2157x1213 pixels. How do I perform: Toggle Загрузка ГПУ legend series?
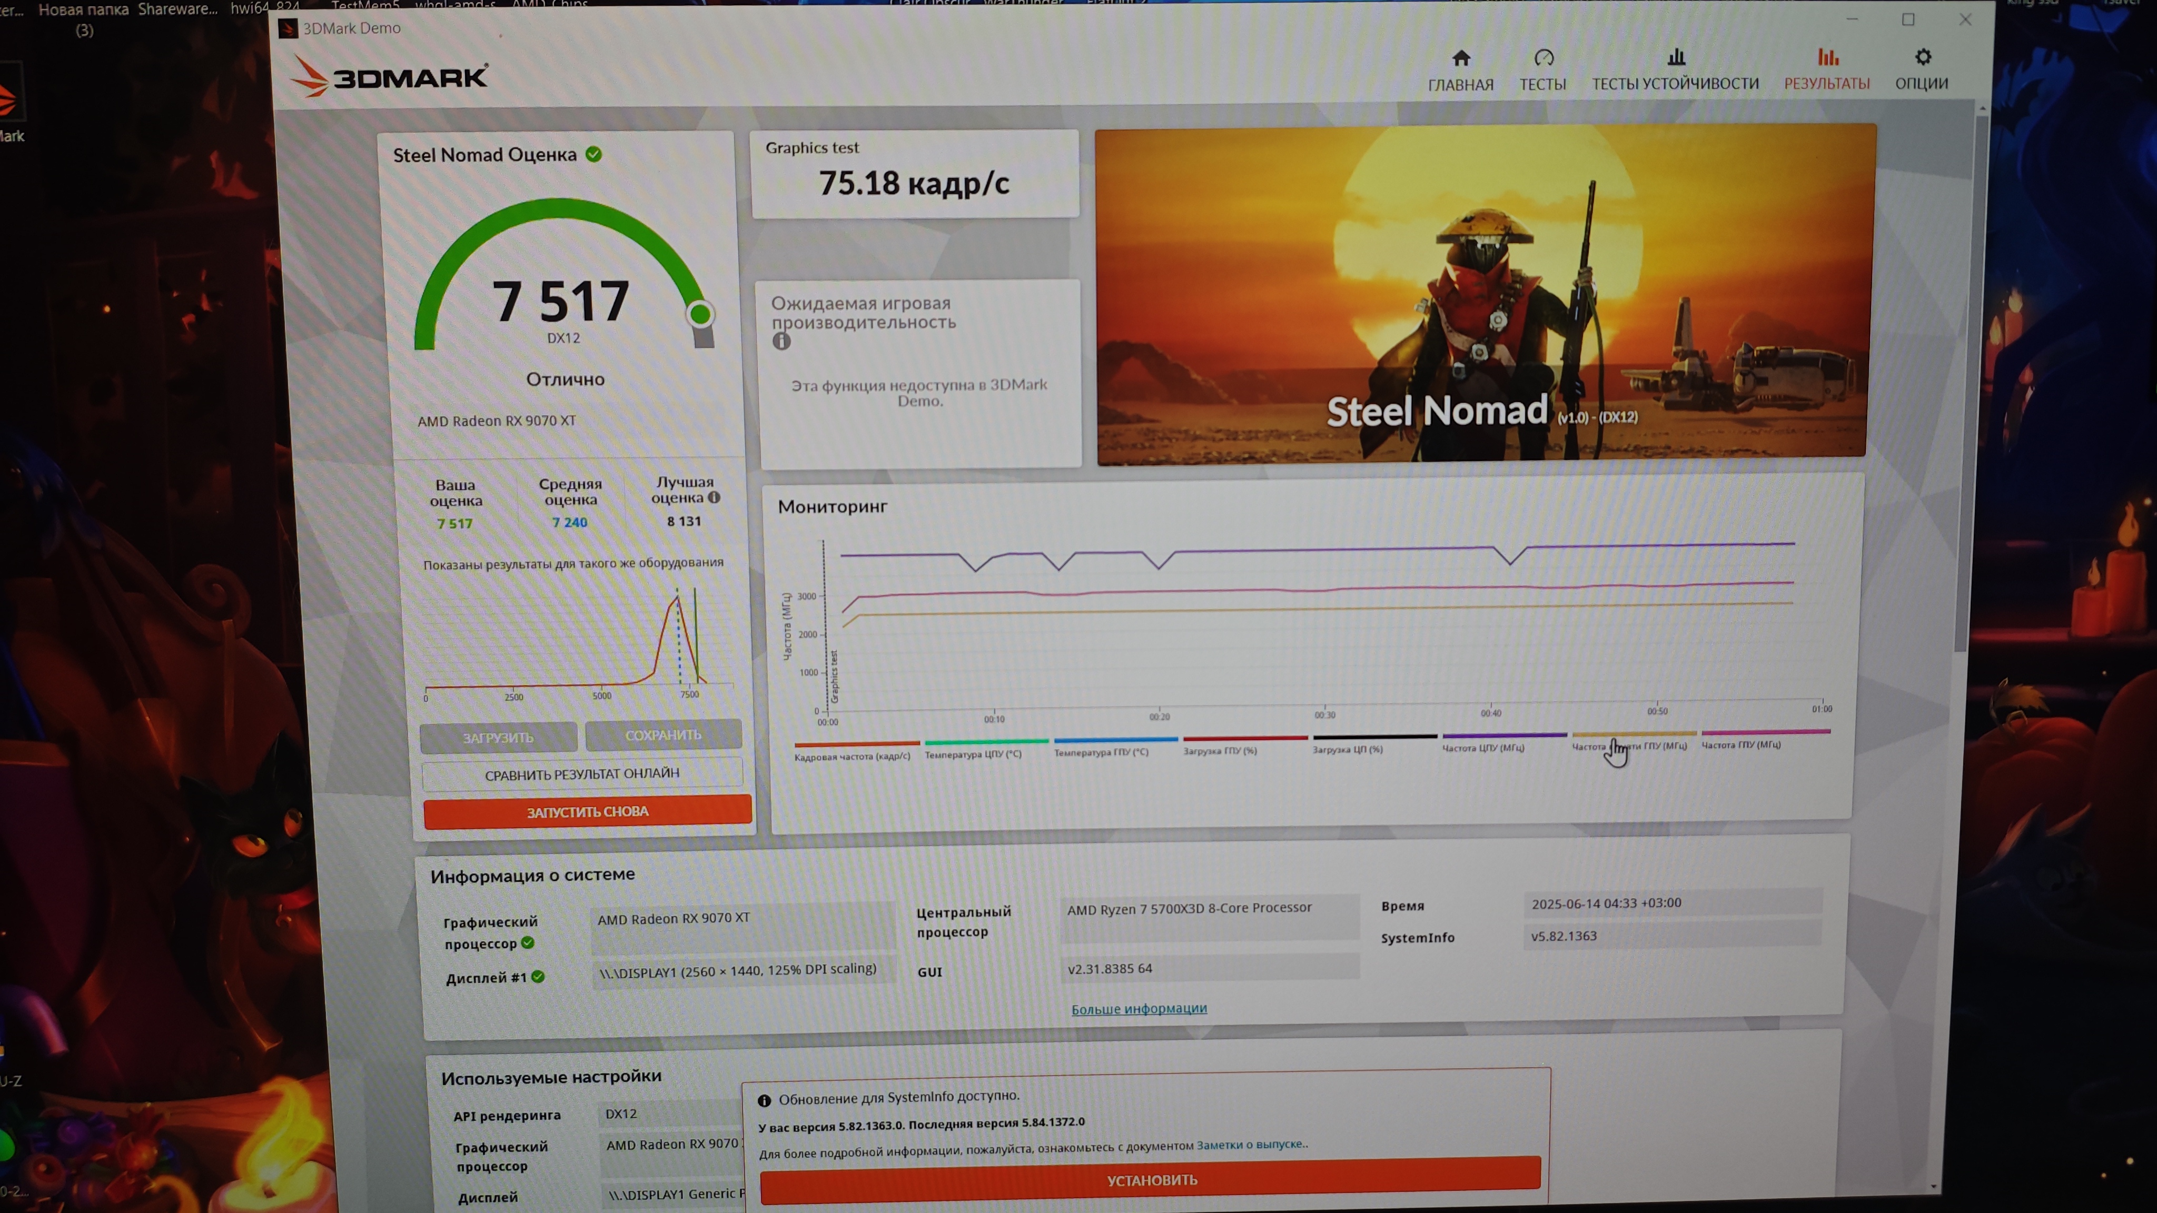tap(1220, 750)
